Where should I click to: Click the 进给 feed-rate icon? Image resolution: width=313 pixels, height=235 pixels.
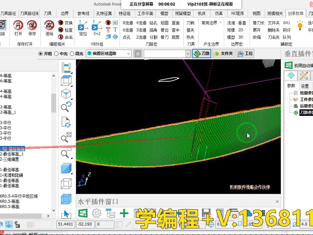[x=49, y=25]
